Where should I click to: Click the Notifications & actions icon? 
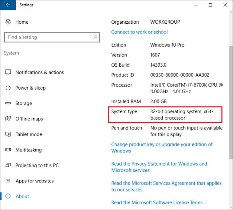click(x=8, y=72)
